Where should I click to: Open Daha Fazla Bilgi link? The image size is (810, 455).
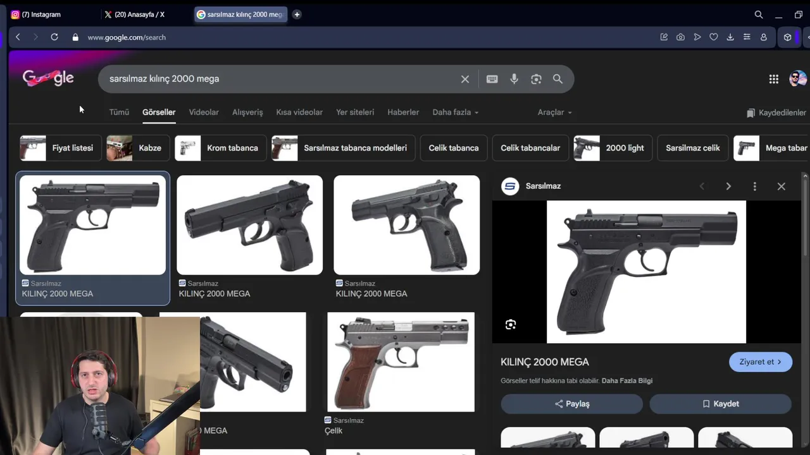[x=627, y=381]
